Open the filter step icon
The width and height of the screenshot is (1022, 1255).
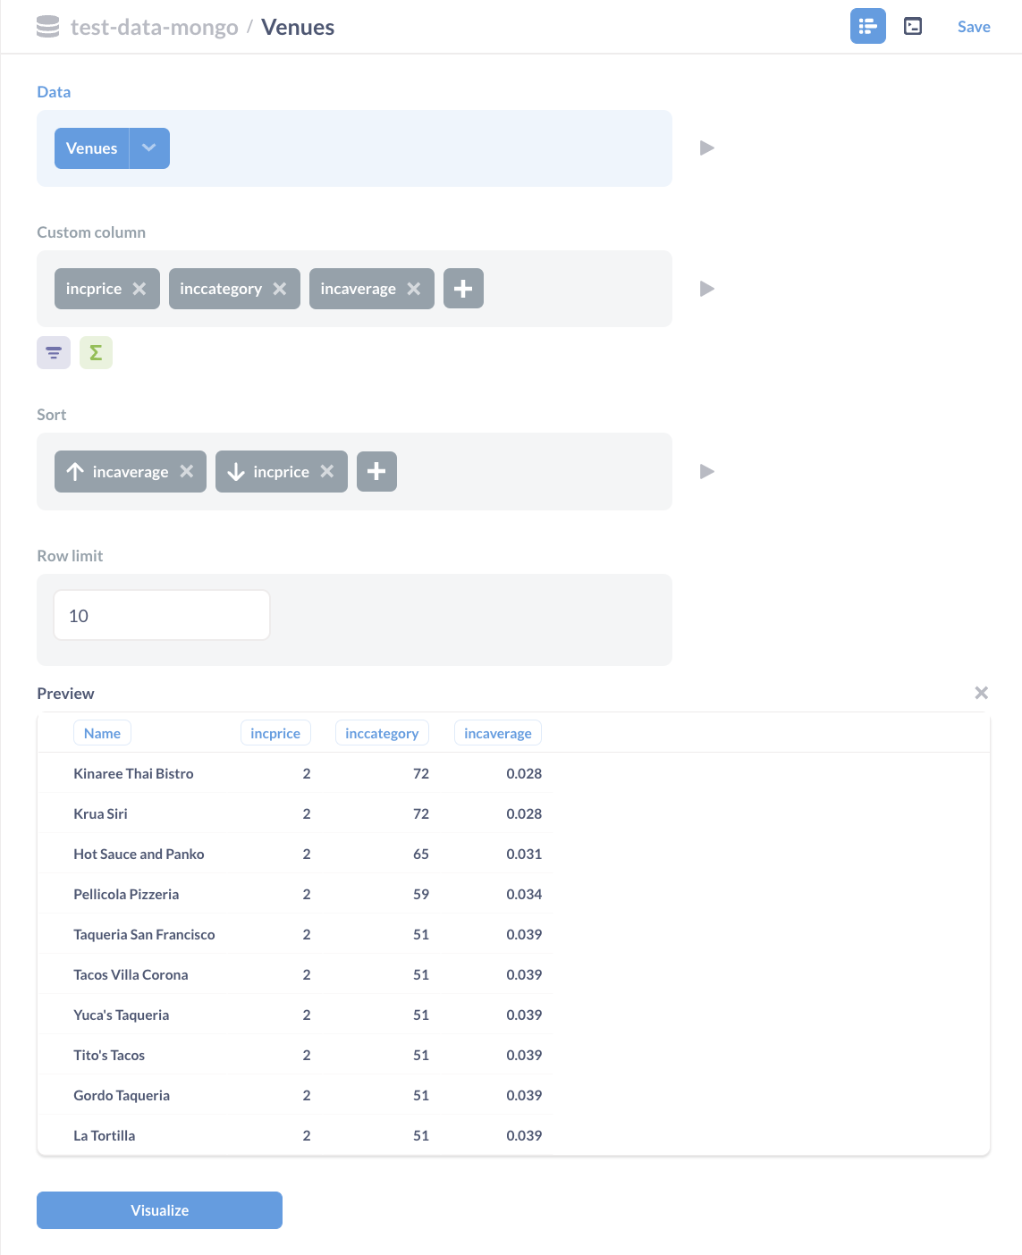[x=53, y=352]
